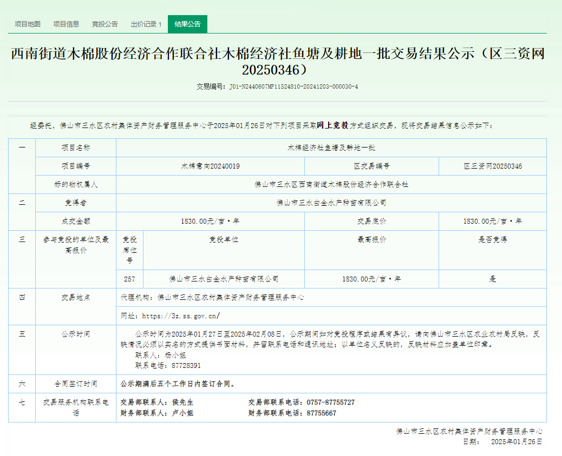Screen dimensions: 562x456
Task: Open the https://3z.ss.gov.cn/ web address
Action: pyautogui.click(x=181, y=316)
